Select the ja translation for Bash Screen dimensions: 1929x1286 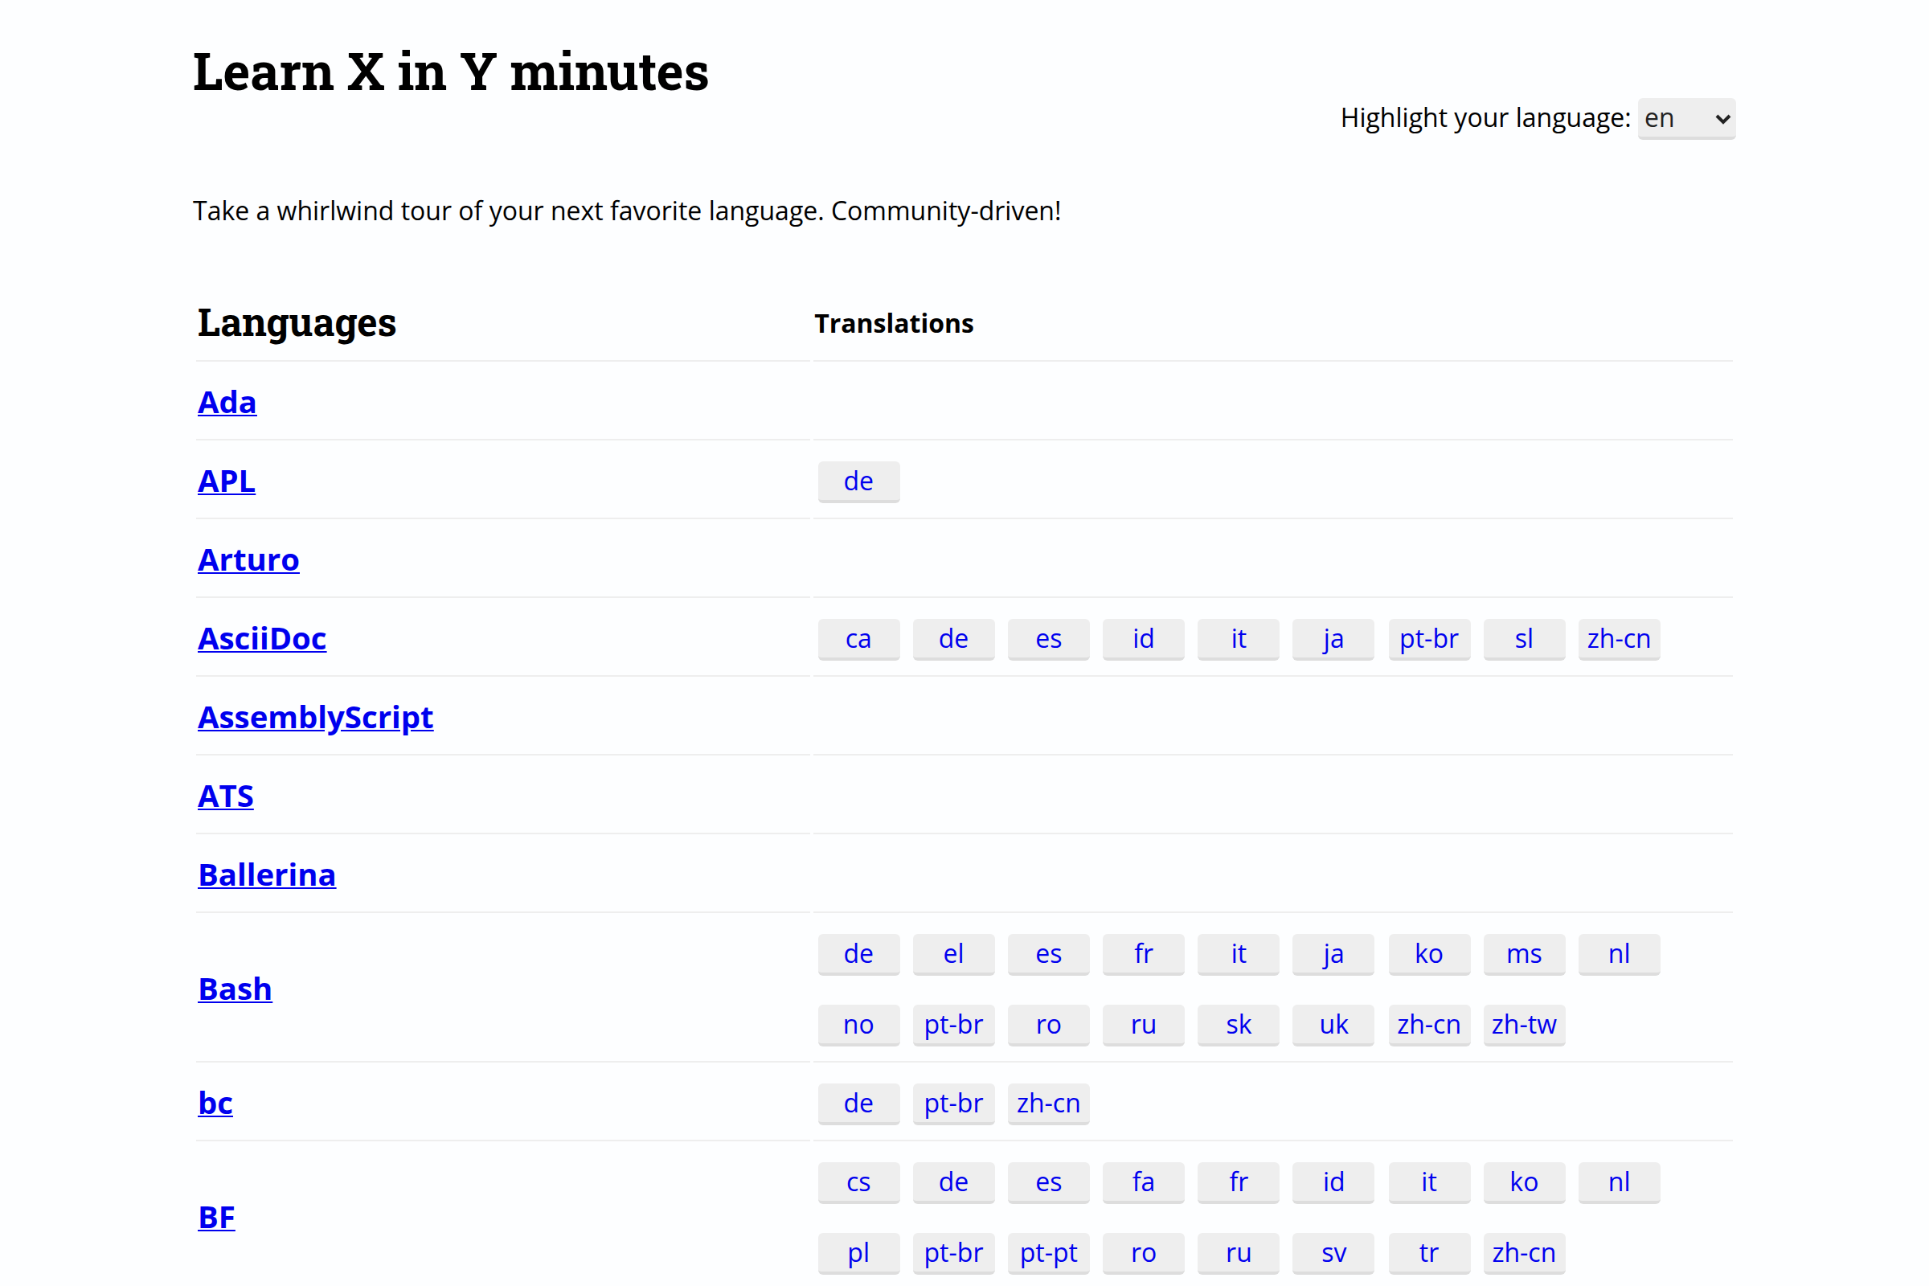[x=1333, y=954]
